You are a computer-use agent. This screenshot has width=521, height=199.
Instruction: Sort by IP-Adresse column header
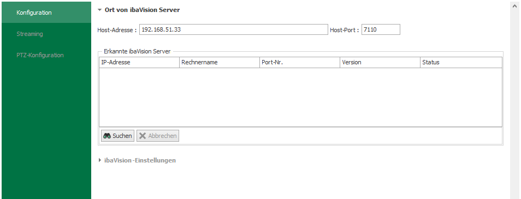(139, 62)
